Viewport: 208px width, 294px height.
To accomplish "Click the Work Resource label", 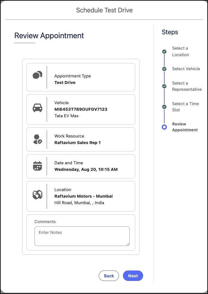I will [69, 136].
